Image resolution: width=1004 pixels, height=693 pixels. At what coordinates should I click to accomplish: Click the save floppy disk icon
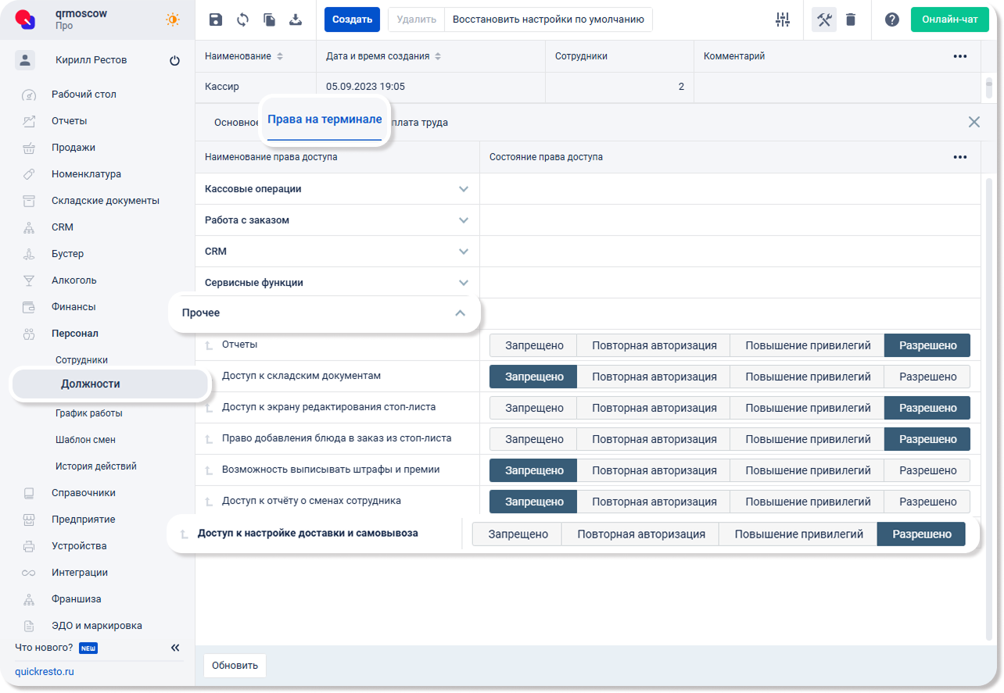pos(216,20)
